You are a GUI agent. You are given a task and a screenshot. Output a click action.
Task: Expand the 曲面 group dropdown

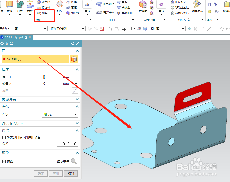click(x=133, y=20)
